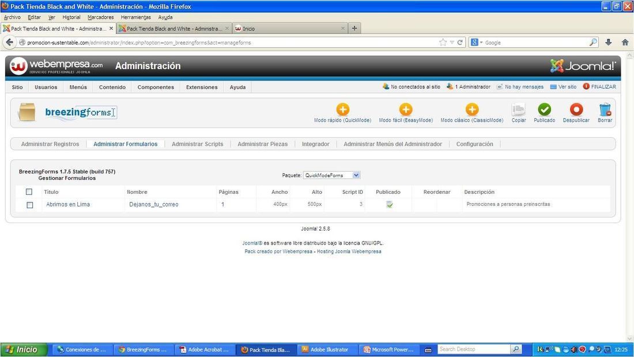The image size is (634, 357).
Task: Open the Joomla Ayuda menu
Action: [237, 87]
